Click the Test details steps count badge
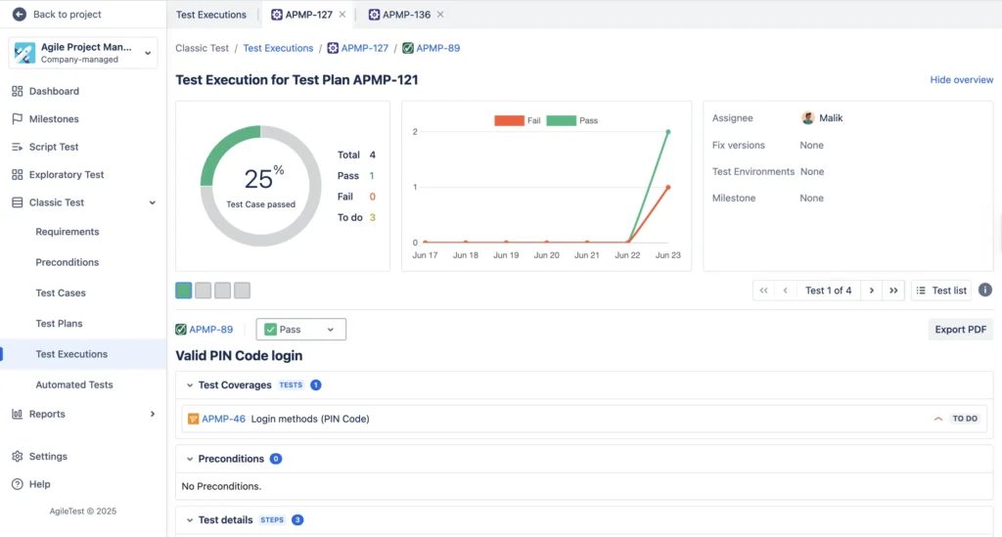The width and height of the screenshot is (1002, 537). pyautogui.click(x=297, y=520)
